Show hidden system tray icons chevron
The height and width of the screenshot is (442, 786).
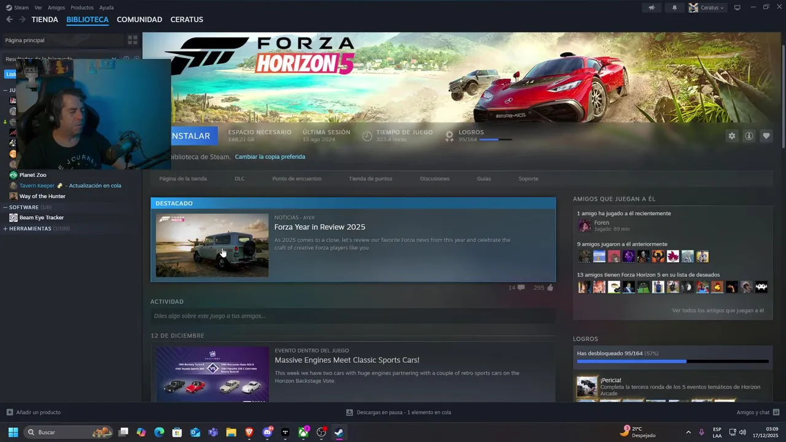[x=688, y=432]
